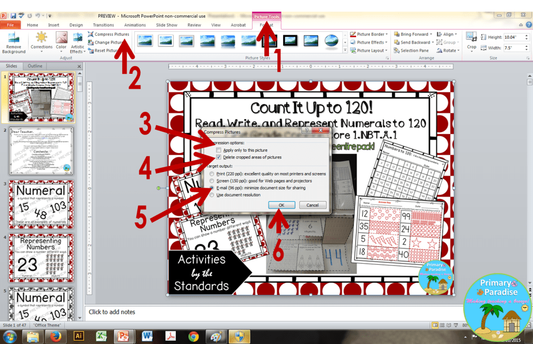
Task: Switch to the Animations ribbon tab
Action: coord(135,25)
